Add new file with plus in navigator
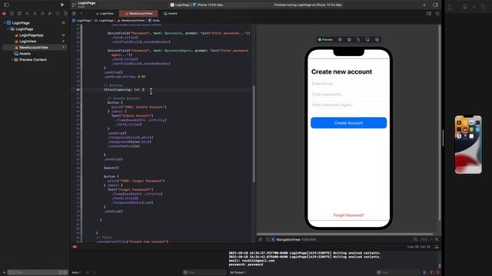The width and height of the screenshot is (492, 276). [x=4, y=273]
